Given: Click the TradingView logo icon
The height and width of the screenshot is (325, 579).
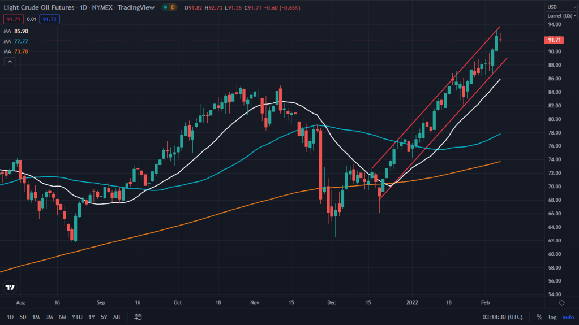Looking at the screenshot, I should pyautogui.click(x=10, y=288).
